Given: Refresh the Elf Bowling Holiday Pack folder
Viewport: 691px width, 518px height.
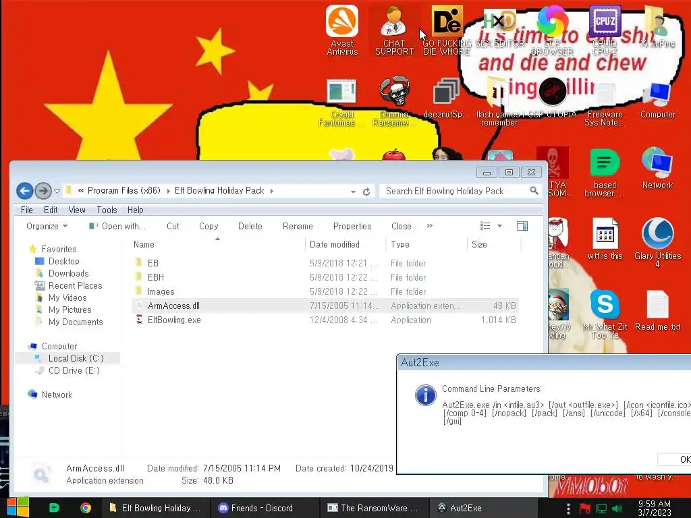Looking at the screenshot, I should click(366, 192).
